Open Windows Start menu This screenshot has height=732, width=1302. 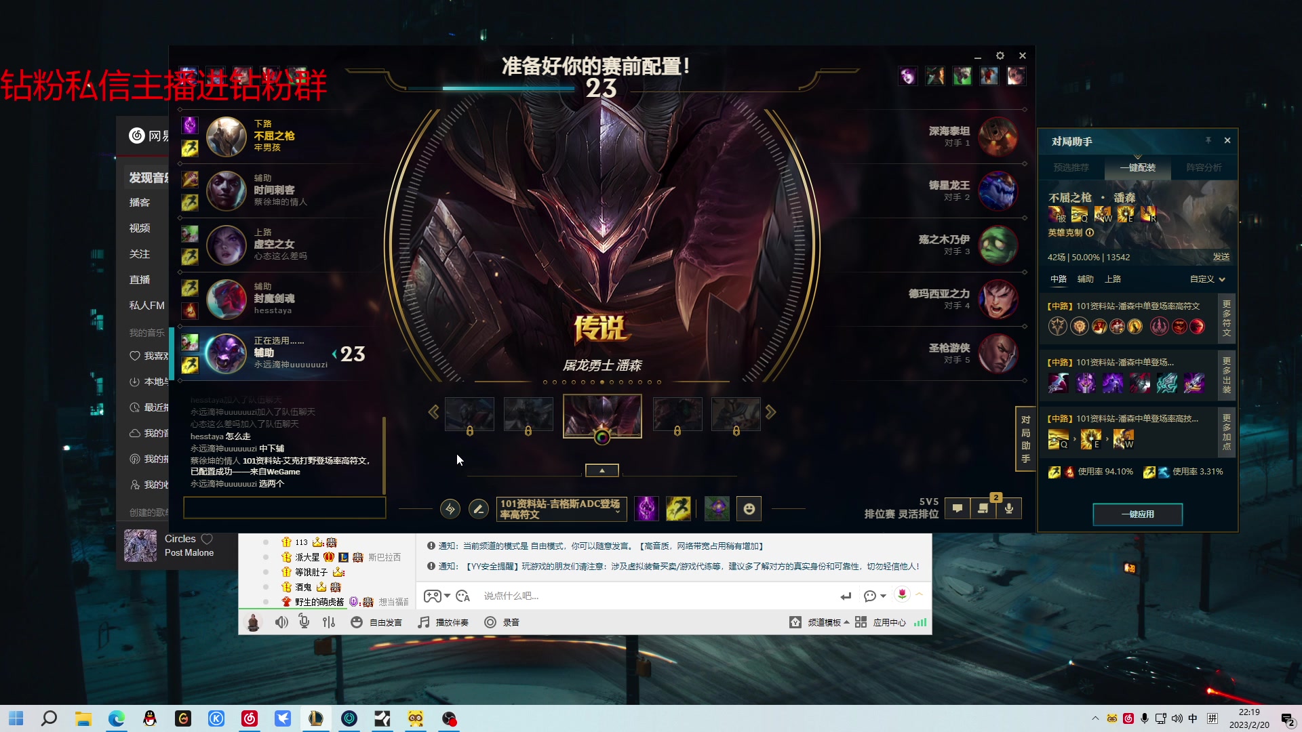point(16,718)
